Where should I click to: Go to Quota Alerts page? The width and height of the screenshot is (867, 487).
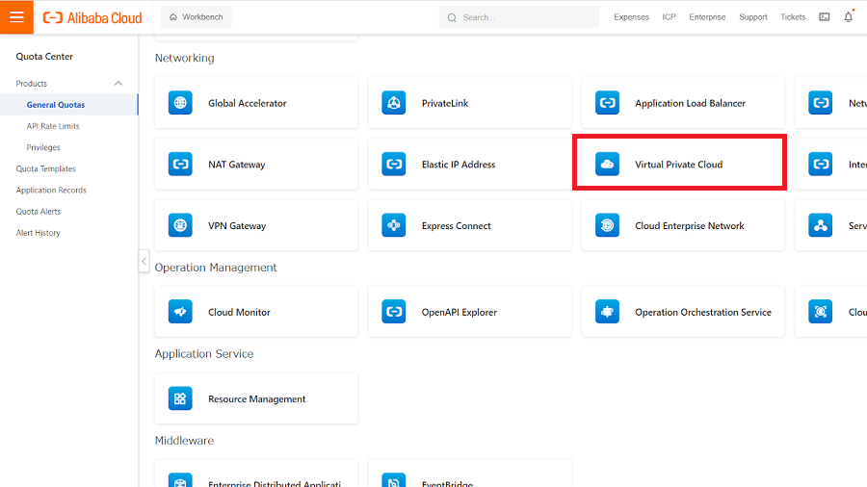pyautogui.click(x=39, y=212)
